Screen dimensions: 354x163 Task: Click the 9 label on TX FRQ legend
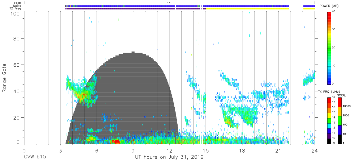click(x=334, y=143)
